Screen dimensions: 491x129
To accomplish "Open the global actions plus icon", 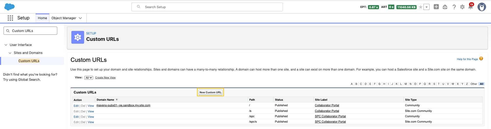I will (x=436, y=7).
